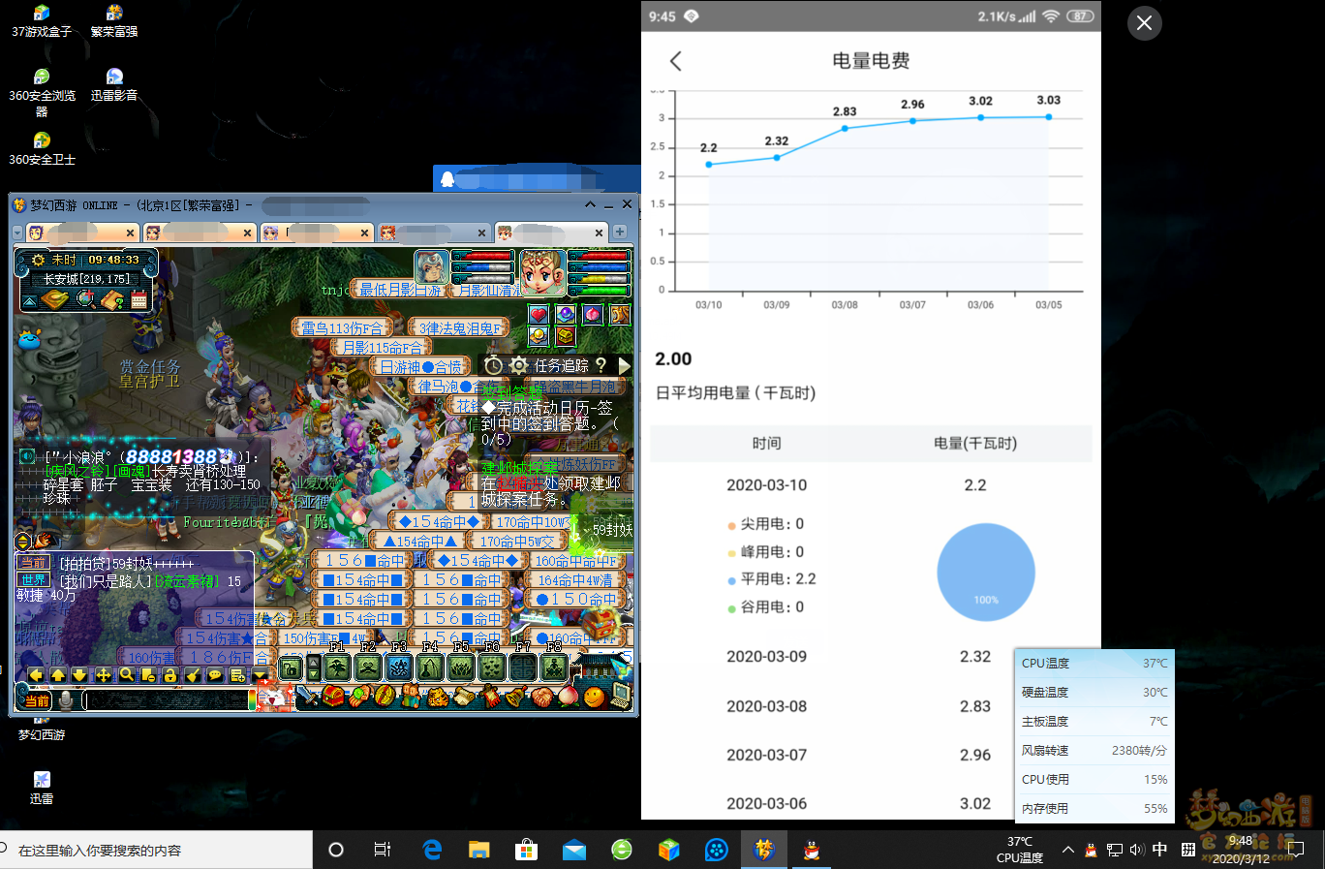Collapse the time and location info panel
Viewport: 1325px width, 869px height.
click(x=30, y=301)
